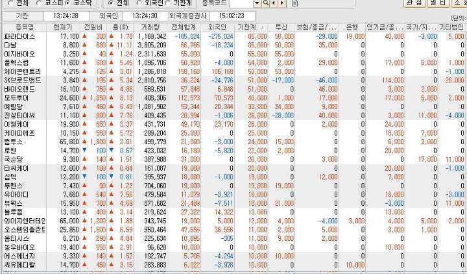This screenshot has height=274, width=467.
Task: Click the 기관계 sorted column header
Action: (x=251, y=27)
